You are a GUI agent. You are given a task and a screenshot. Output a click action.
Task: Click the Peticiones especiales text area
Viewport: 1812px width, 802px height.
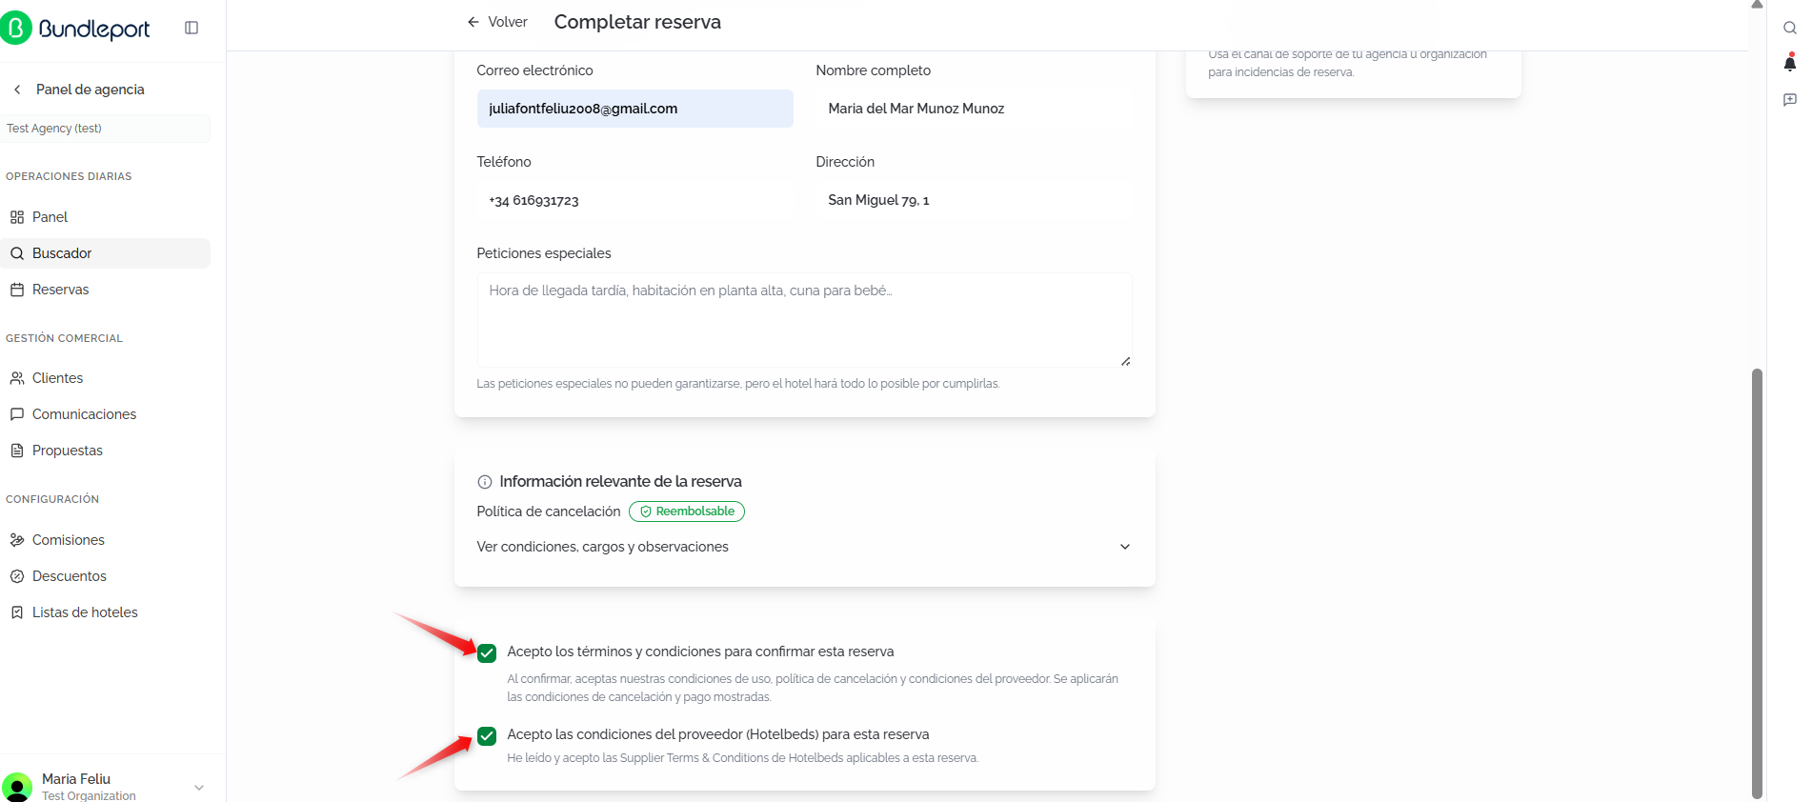click(x=804, y=320)
